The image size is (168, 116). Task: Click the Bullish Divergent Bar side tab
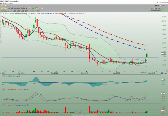[x=1, y=20]
